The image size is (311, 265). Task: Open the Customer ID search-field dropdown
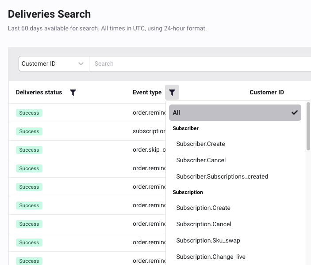[54, 63]
